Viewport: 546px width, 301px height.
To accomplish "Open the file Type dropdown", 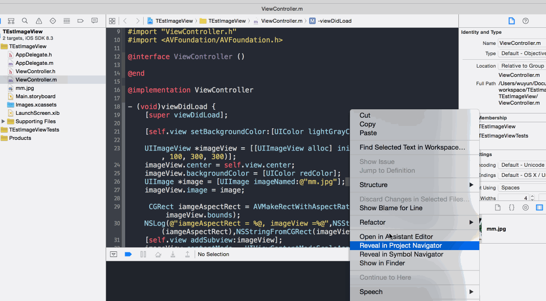I will (x=522, y=53).
